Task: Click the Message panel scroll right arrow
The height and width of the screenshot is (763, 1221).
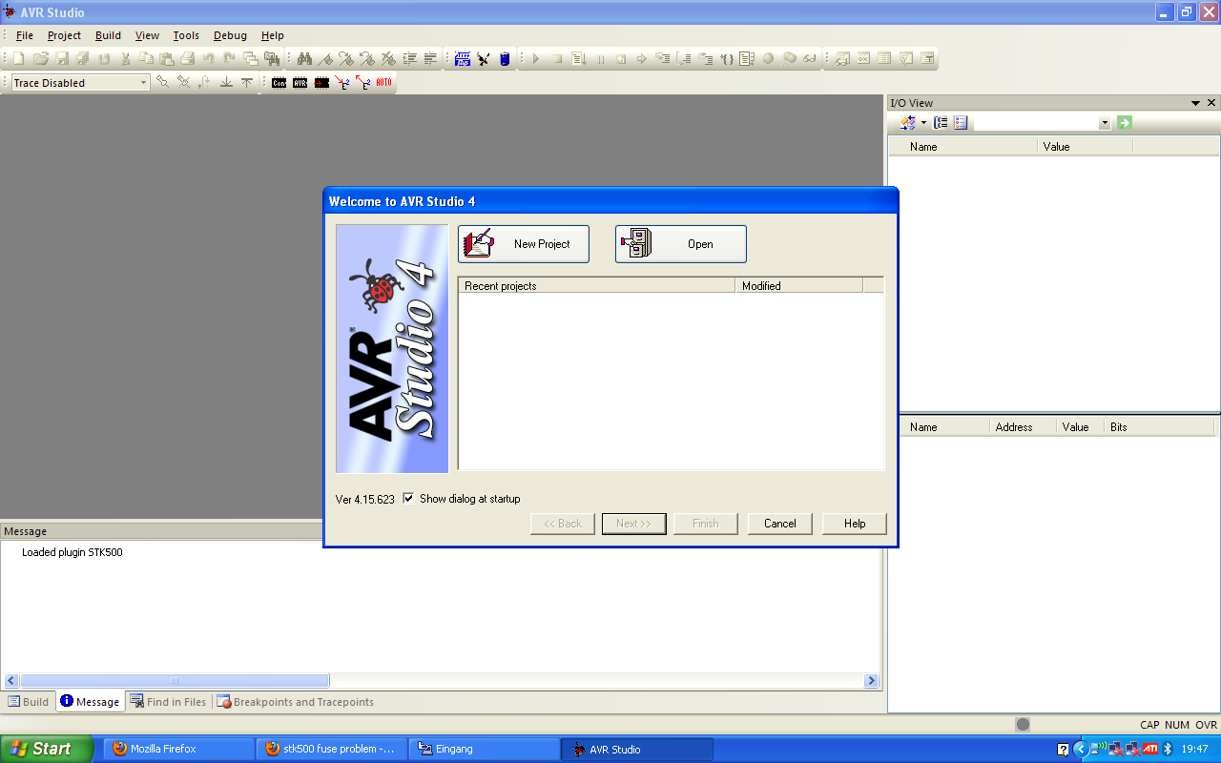Action: coord(871,681)
